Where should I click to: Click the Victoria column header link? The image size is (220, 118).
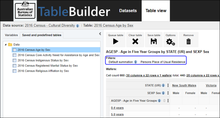(211, 85)
